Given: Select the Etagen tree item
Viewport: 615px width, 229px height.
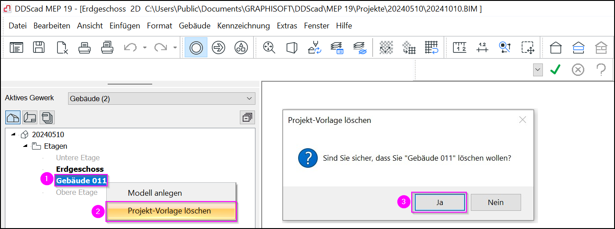Looking at the screenshot, I should [56, 146].
